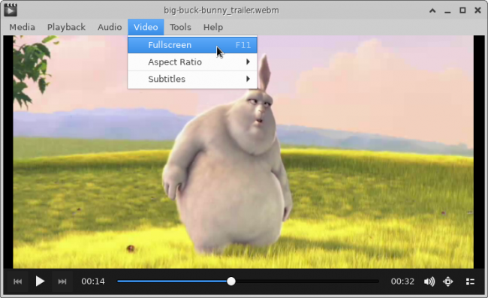Click the total duration 00:32
Screen dimensions: 488x298
pos(402,281)
